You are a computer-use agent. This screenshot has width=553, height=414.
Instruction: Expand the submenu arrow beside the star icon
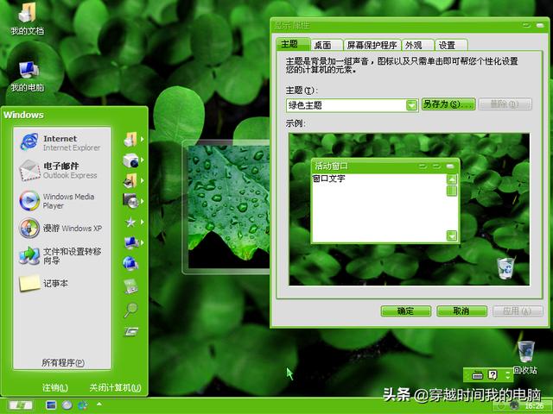[142, 222]
